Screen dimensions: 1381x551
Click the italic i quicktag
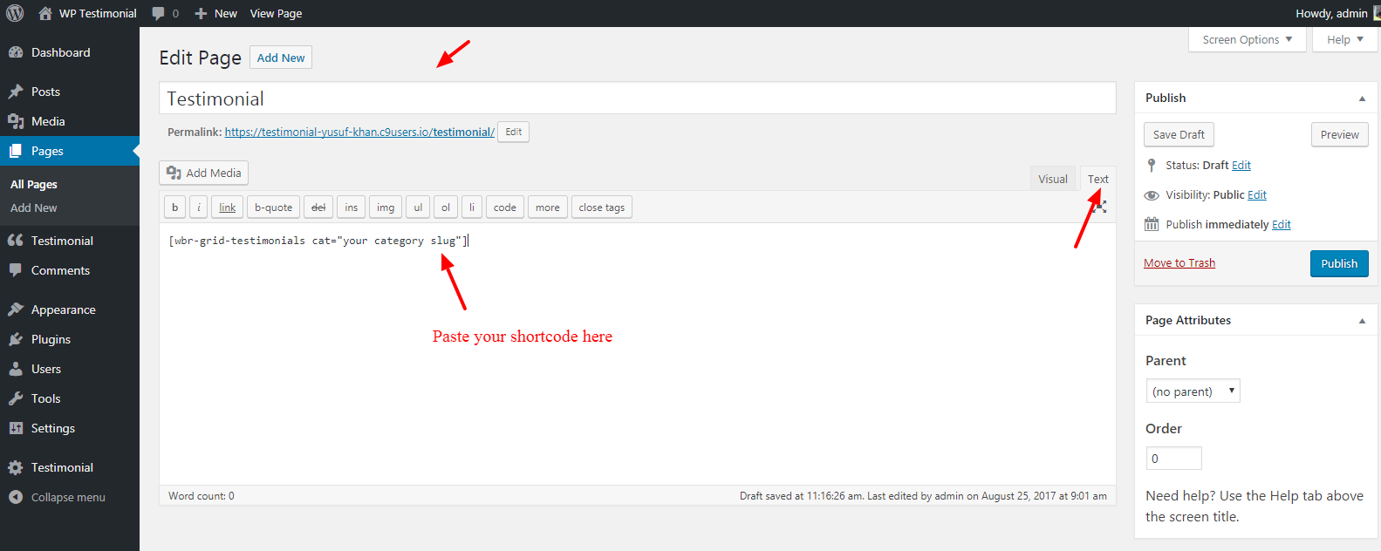click(x=199, y=207)
